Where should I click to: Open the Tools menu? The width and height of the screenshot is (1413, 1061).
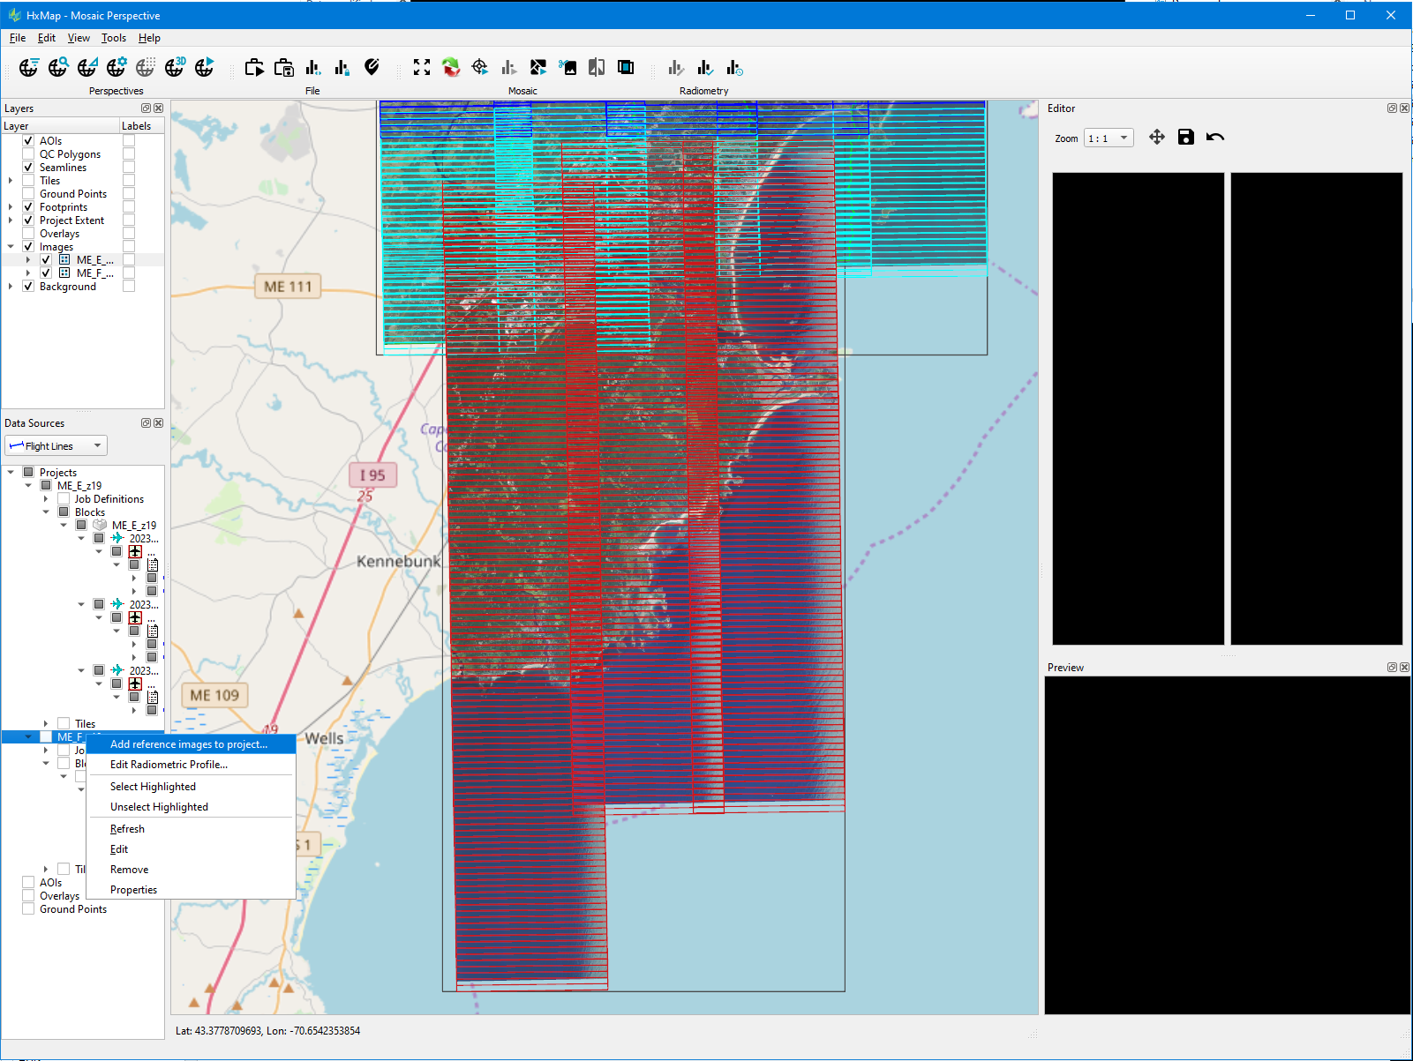click(x=113, y=38)
